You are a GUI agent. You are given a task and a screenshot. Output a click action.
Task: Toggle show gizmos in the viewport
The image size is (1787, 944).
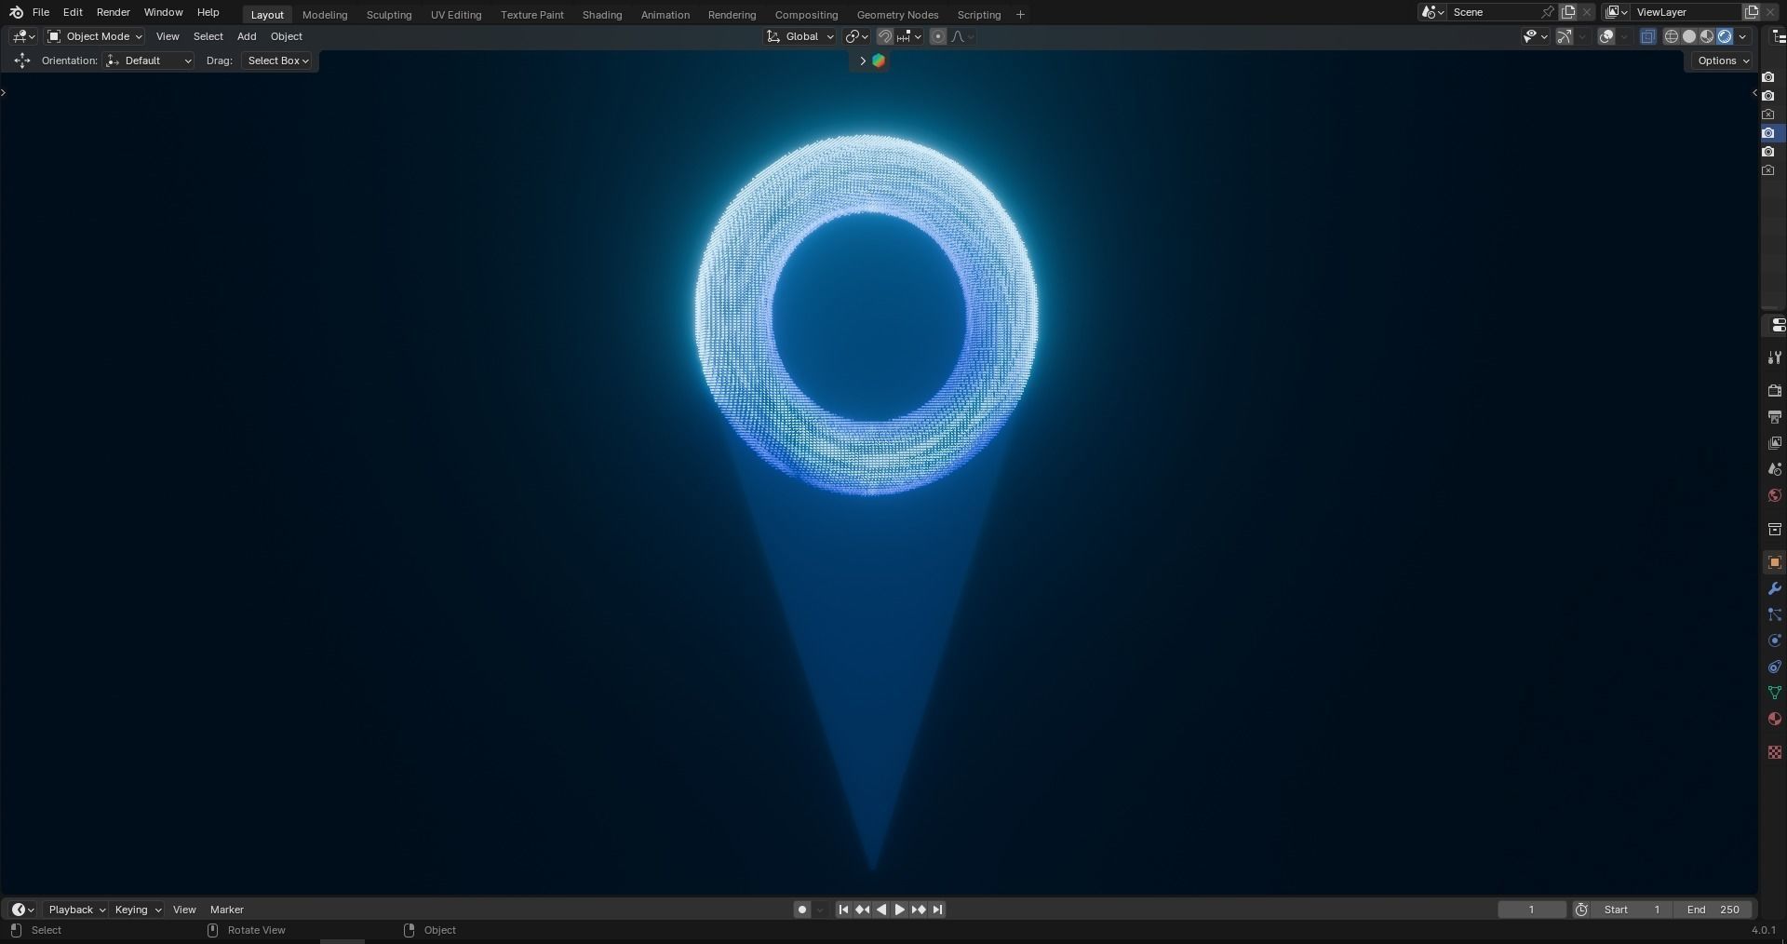1565,36
